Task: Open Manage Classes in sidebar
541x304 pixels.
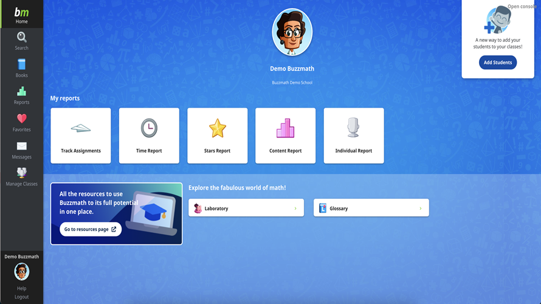Action: [x=21, y=176]
